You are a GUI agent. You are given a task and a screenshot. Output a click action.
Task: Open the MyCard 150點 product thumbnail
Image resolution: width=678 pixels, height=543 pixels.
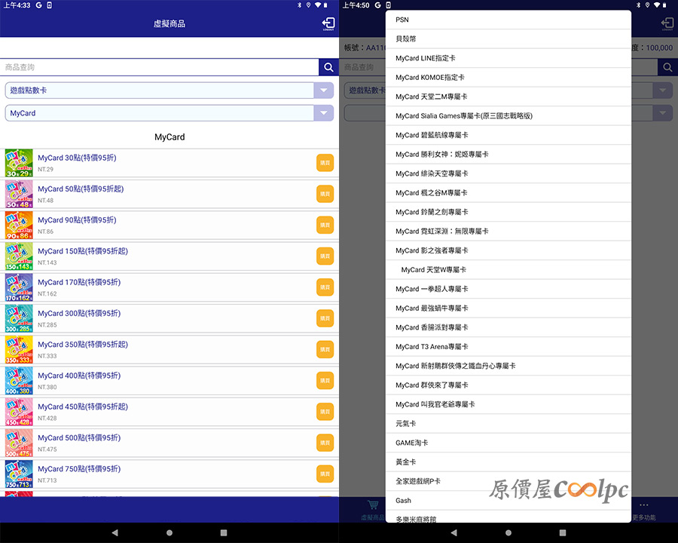(19, 256)
